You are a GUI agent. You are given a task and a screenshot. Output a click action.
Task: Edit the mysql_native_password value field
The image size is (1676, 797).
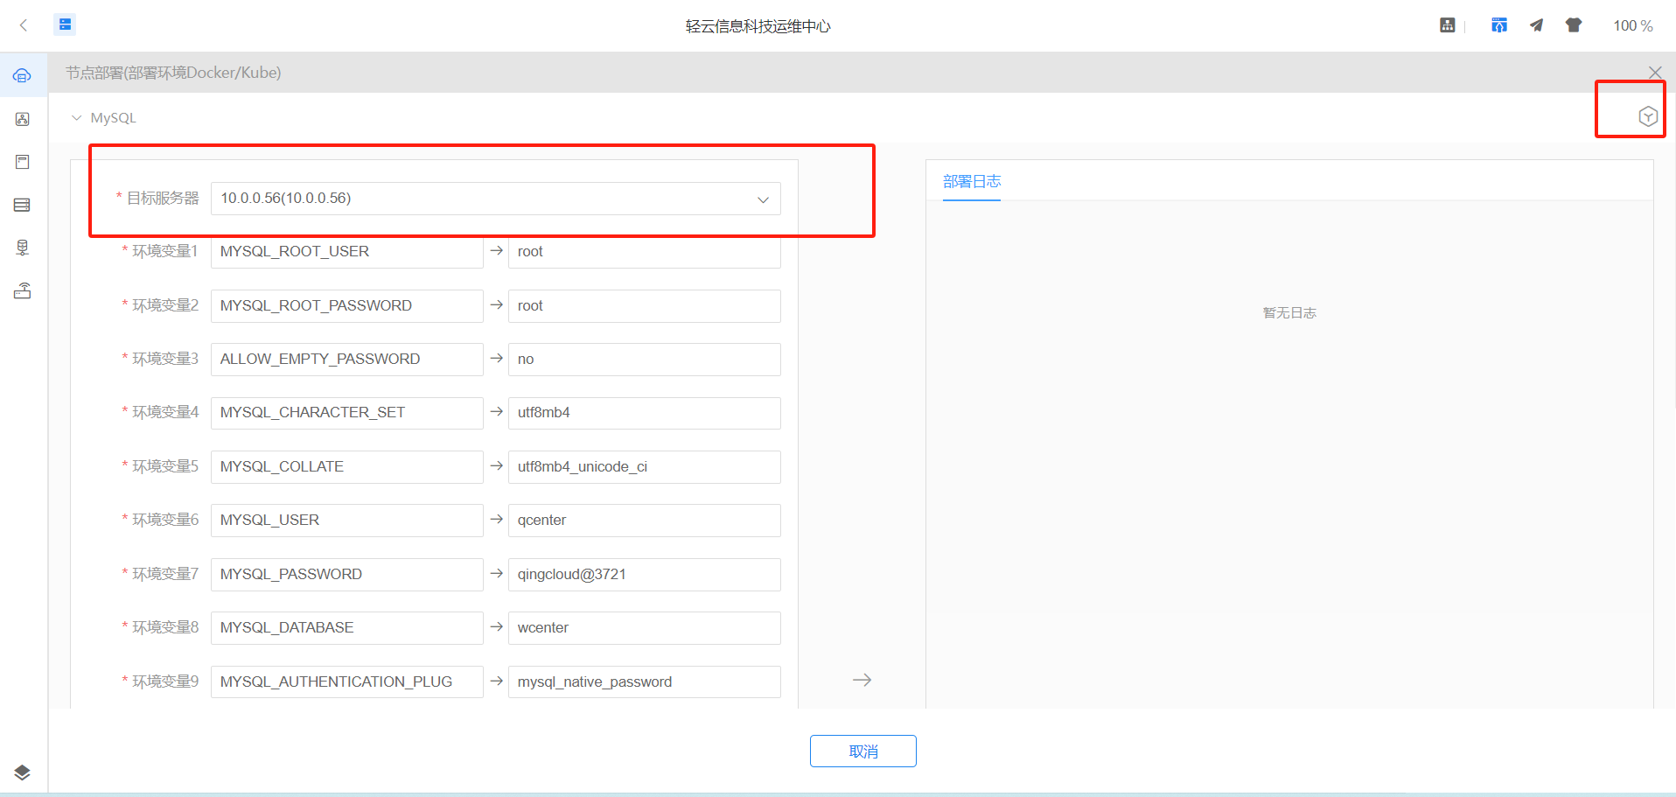pyautogui.click(x=644, y=682)
